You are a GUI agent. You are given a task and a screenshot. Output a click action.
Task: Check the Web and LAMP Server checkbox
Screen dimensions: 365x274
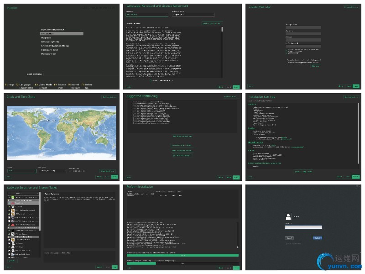click(9, 254)
